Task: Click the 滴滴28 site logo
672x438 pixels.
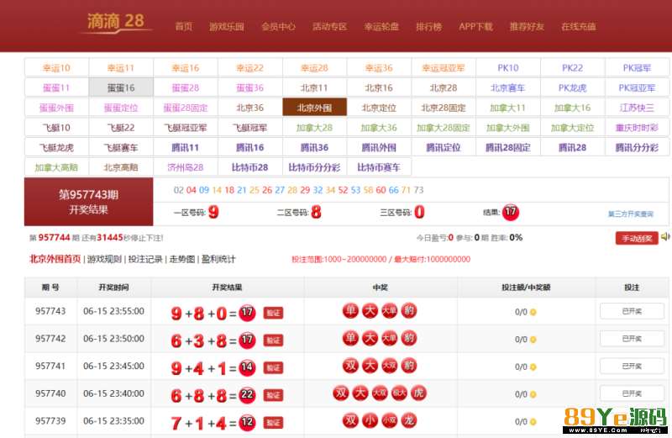Action: pyautogui.click(x=116, y=22)
